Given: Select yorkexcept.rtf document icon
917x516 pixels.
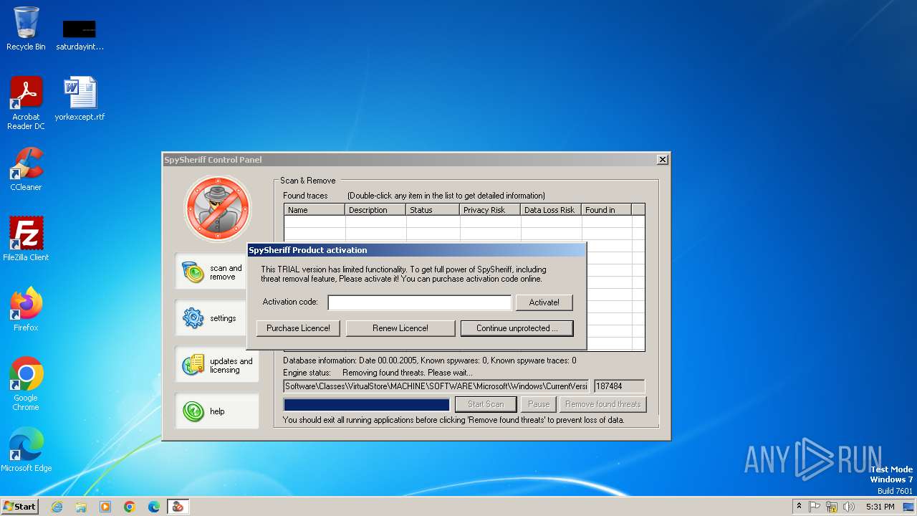Looking at the screenshot, I should 80,99.
